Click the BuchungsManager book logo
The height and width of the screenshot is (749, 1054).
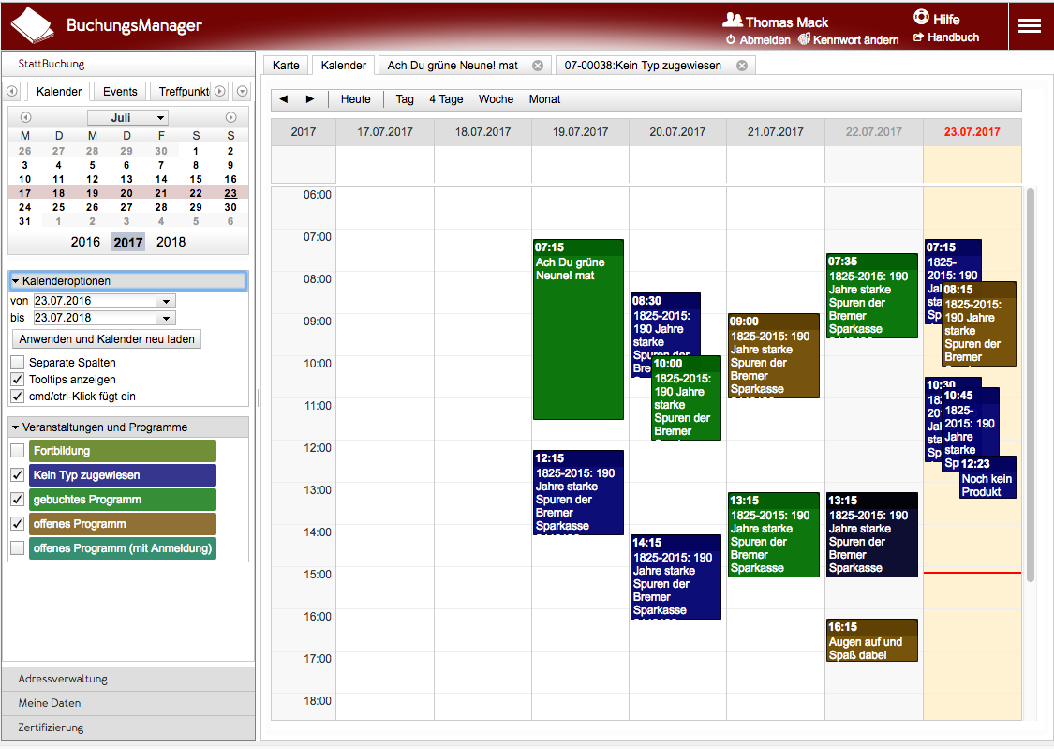click(32, 25)
